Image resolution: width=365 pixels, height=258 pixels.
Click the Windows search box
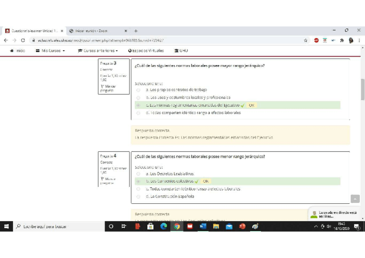pyautogui.click(x=56, y=226)
